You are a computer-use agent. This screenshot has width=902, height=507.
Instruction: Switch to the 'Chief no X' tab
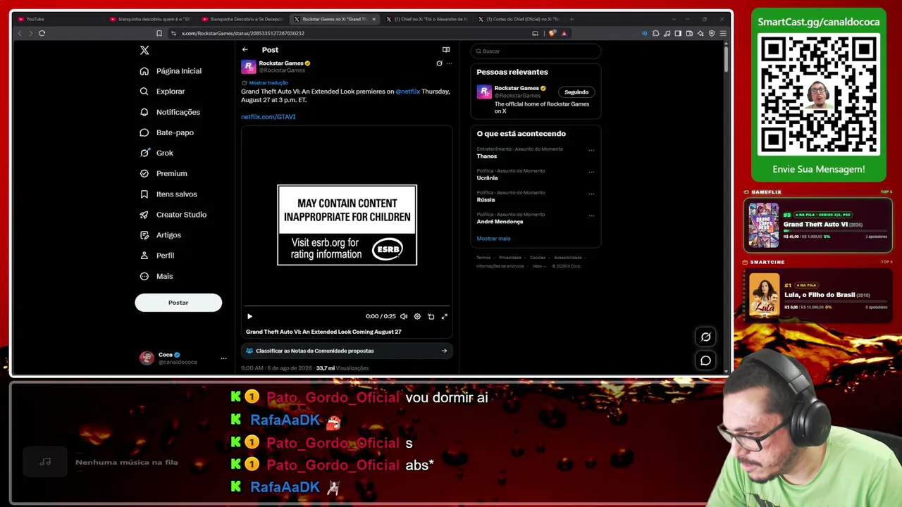click(427, 19)
